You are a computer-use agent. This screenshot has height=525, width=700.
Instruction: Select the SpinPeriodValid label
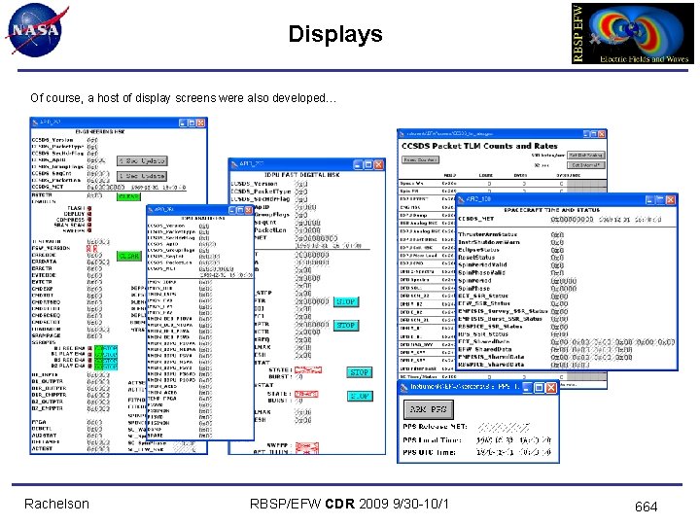[x=482, y=264]
